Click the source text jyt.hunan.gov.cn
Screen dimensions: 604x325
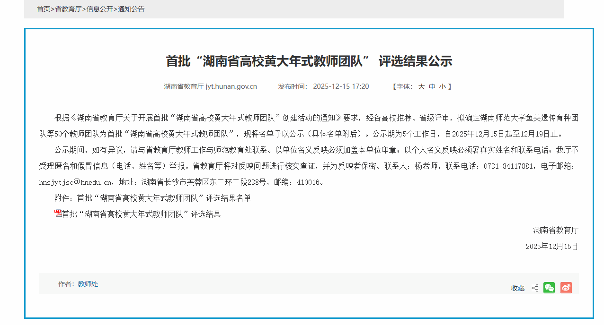(231, 86)
